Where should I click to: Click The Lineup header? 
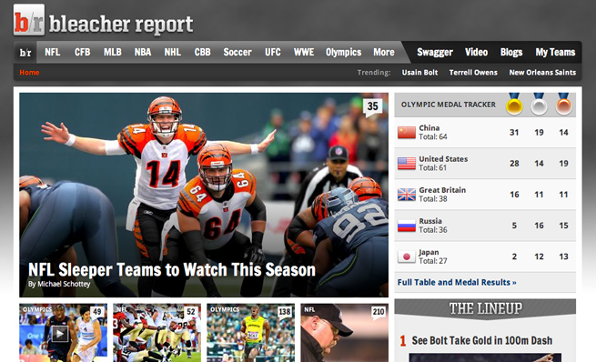[485, 308]
